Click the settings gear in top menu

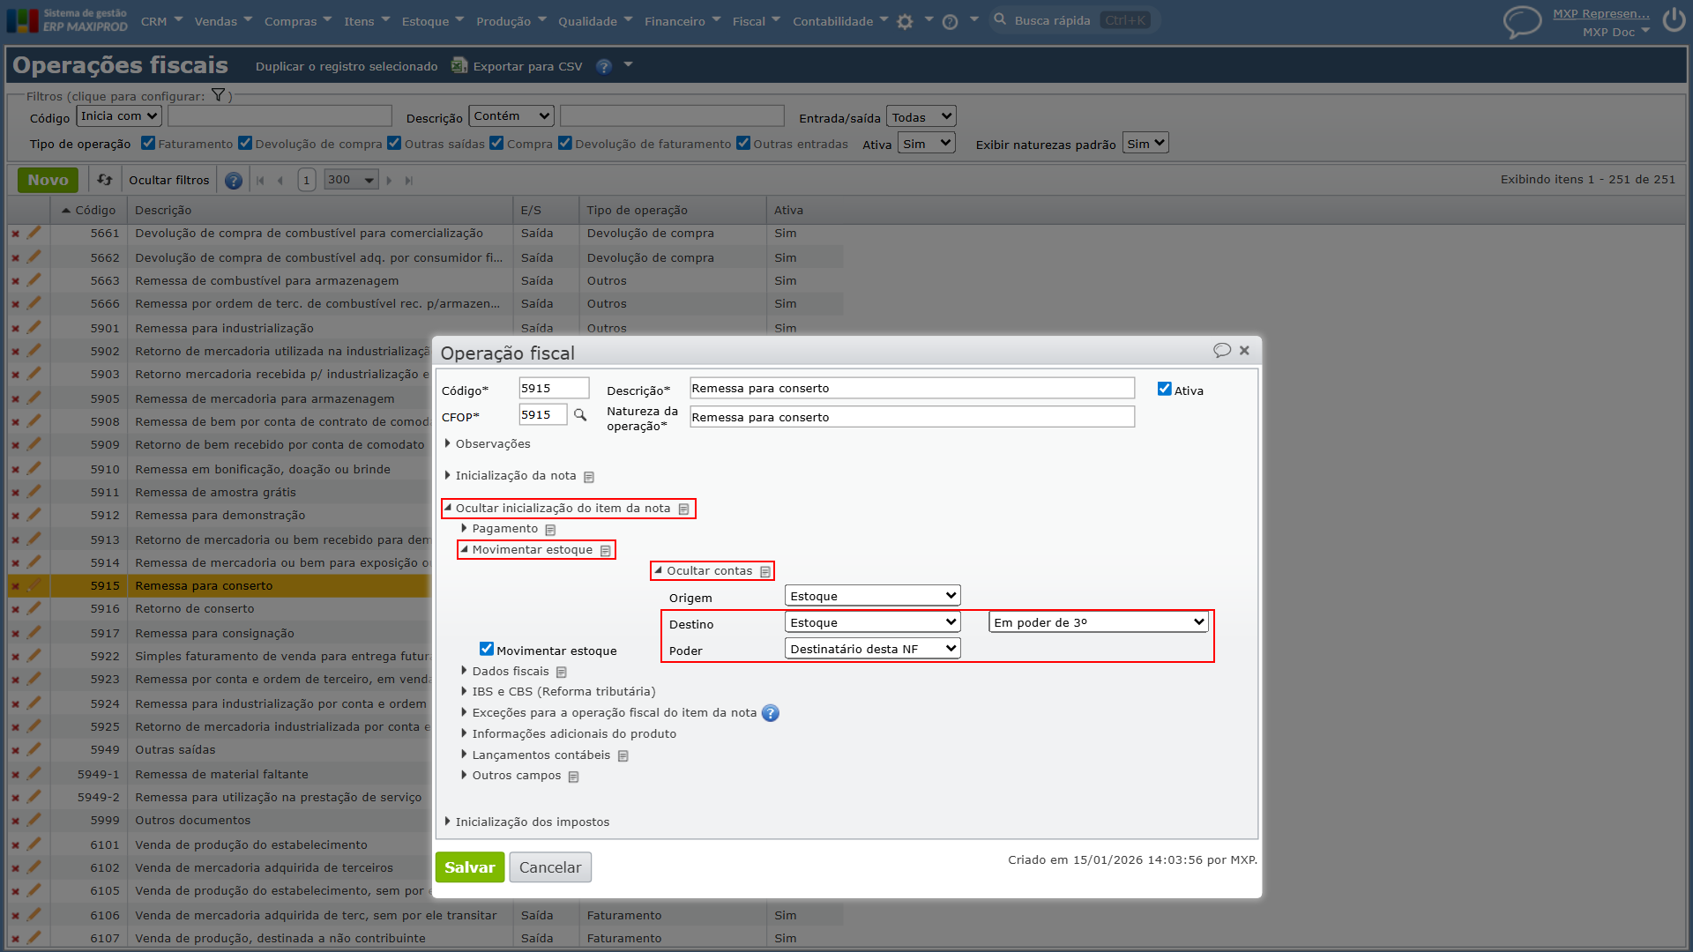pyautogui.click(x=905, y=21)
